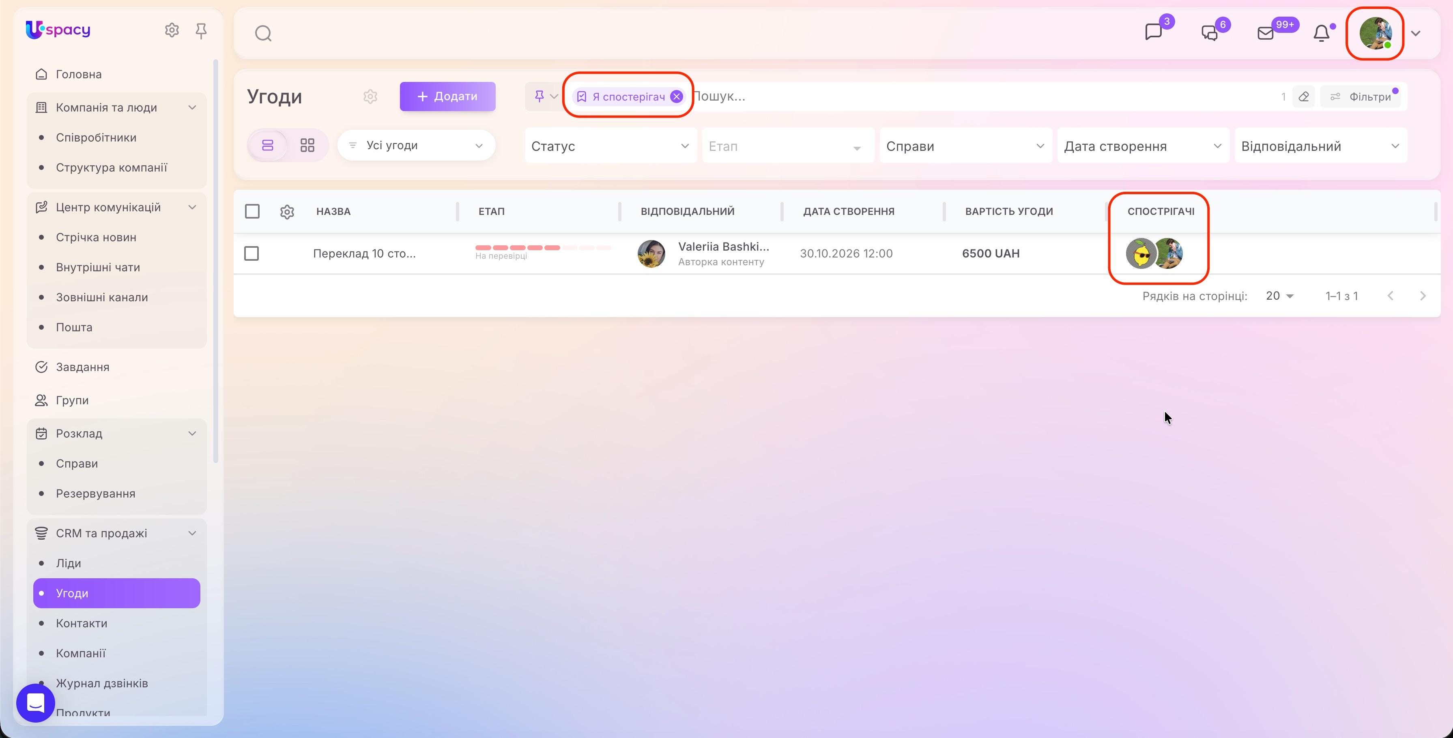The height and width of the screenshot is (738, 1453).
Task: Open notifications bell
Action: tap(1321, 33)
